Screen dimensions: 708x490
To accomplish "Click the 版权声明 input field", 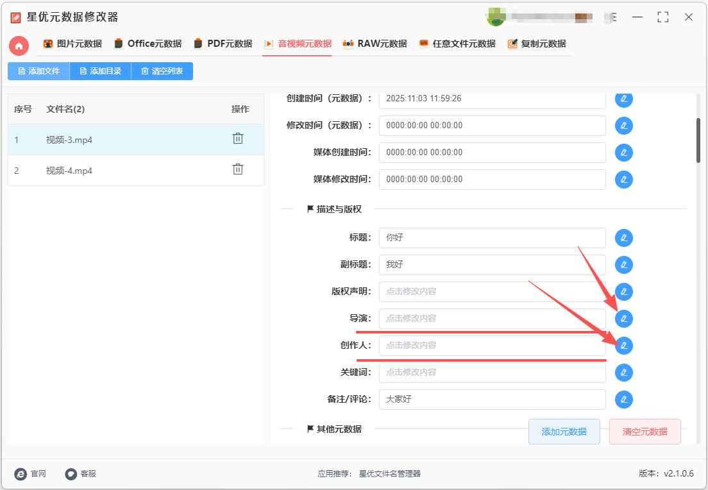I will [492, 292].
